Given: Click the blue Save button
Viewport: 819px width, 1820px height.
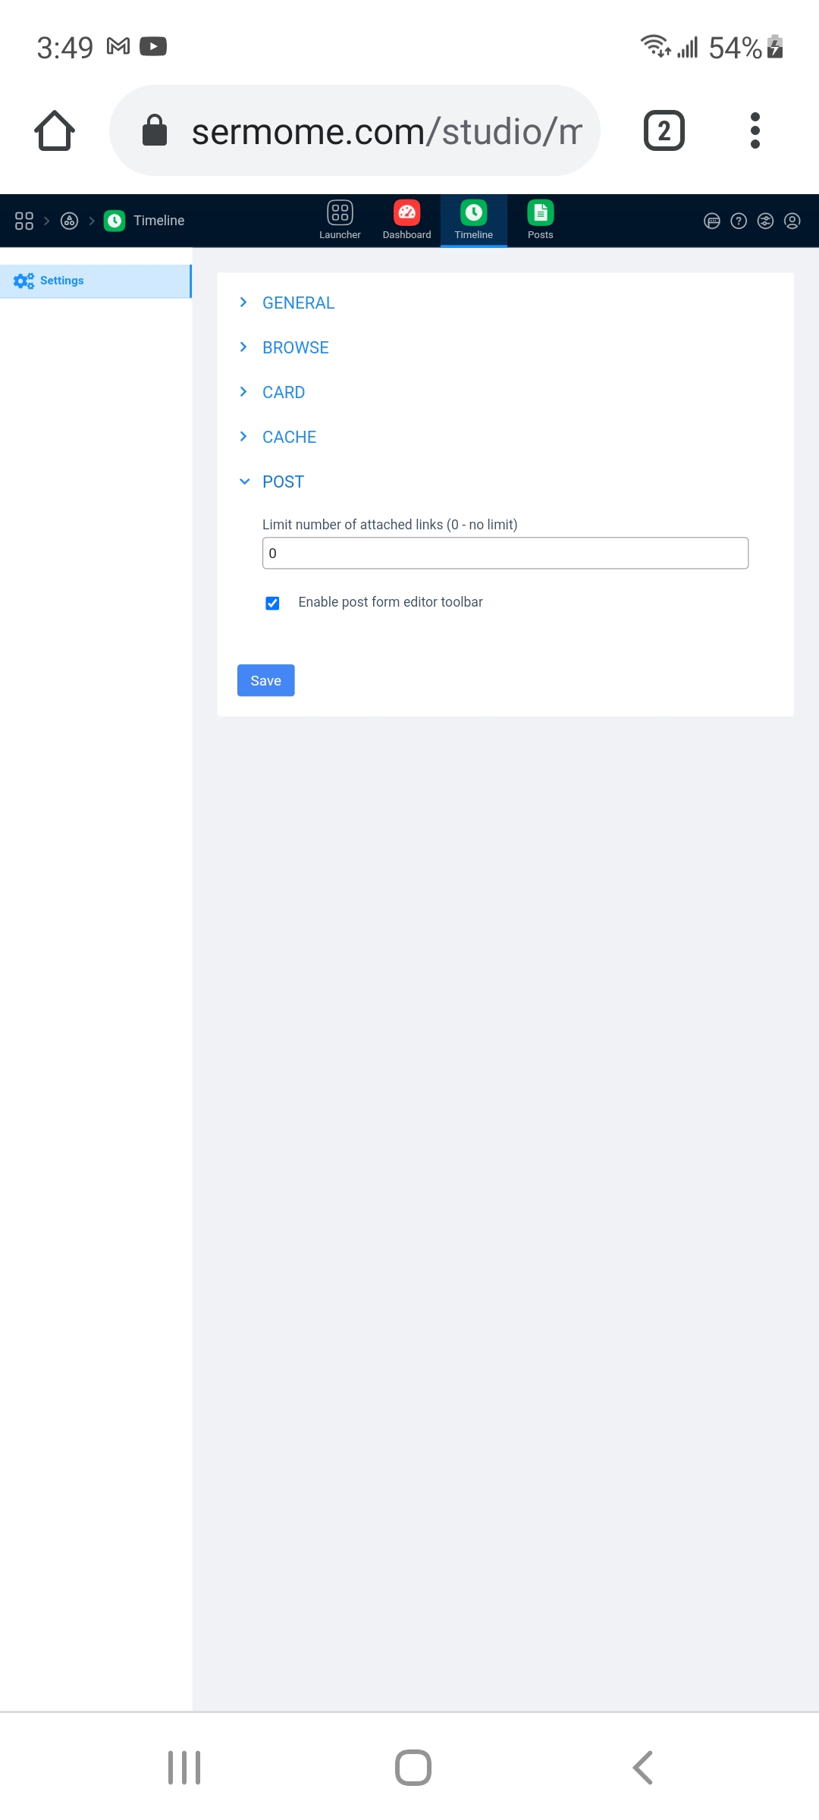Looking at the screenshot, I should [265, 680].
